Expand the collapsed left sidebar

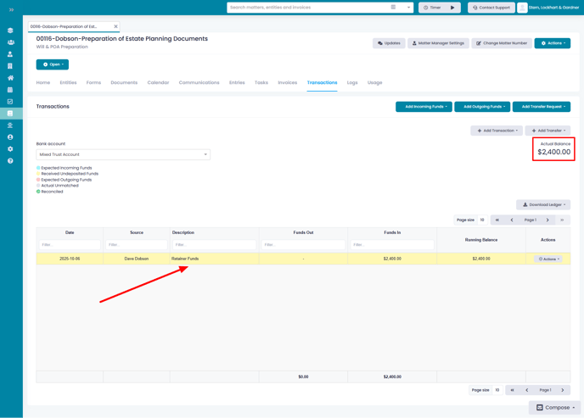coord(11,9)
